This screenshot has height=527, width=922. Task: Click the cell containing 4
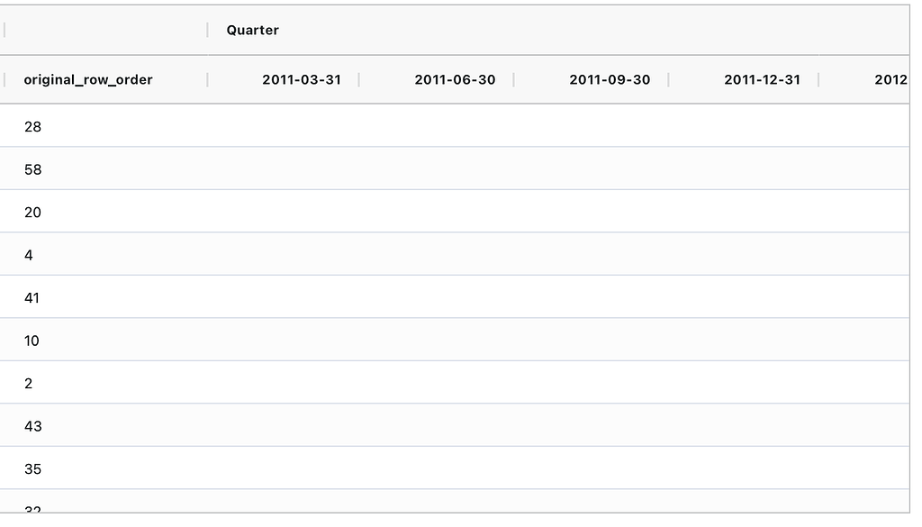pyautogui.click(x=29, y=255)
